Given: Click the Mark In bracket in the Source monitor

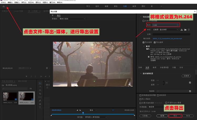Looking at the screenshot, I should click(x=31, y=76).
